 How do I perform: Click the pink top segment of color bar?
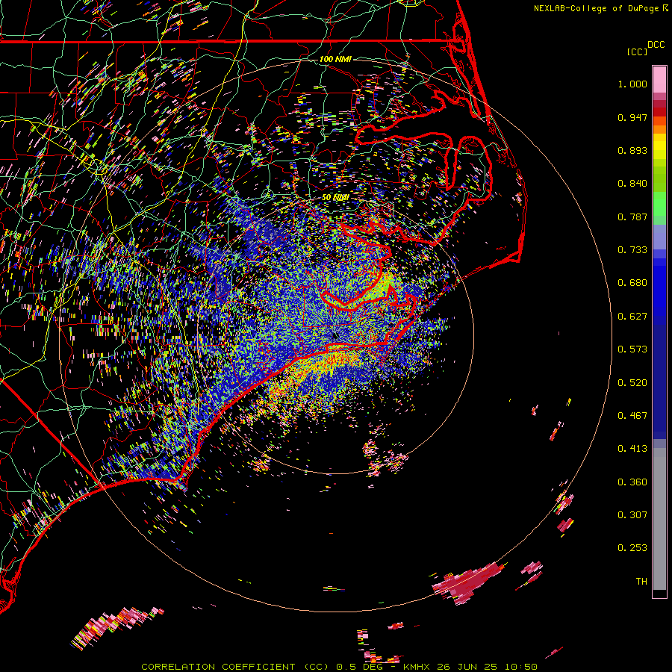(659, 79)
